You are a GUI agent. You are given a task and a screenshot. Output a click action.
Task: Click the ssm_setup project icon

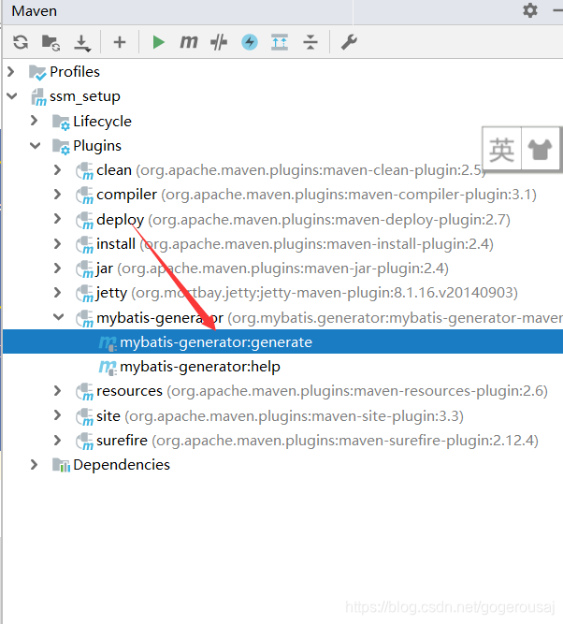pos(38,97)
